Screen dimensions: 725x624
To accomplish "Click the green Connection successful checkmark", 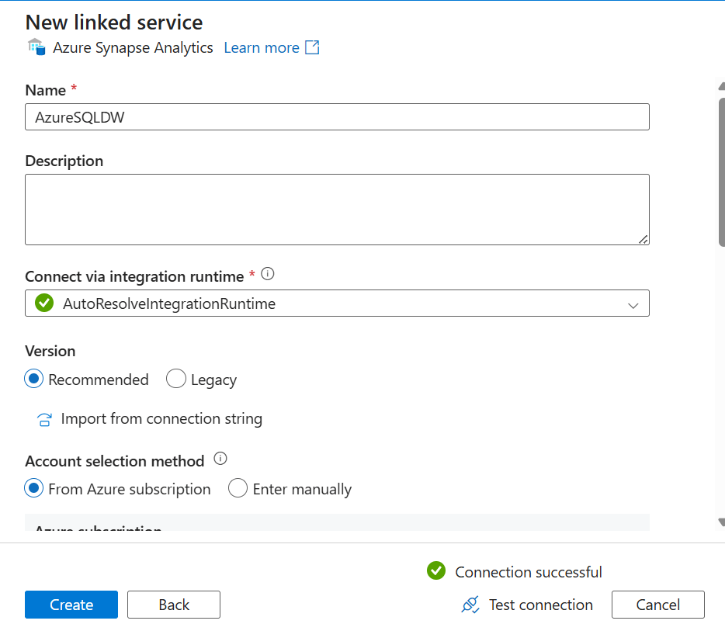I will click(x=436, y=571).
